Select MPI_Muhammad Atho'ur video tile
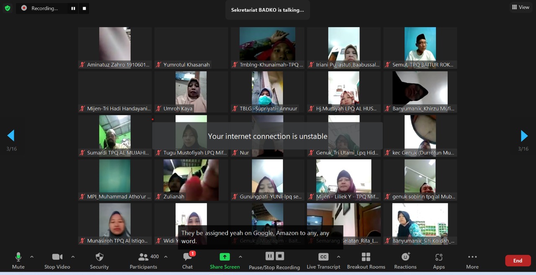Viewport: 536px width, 275px height. tap(115, 180)
